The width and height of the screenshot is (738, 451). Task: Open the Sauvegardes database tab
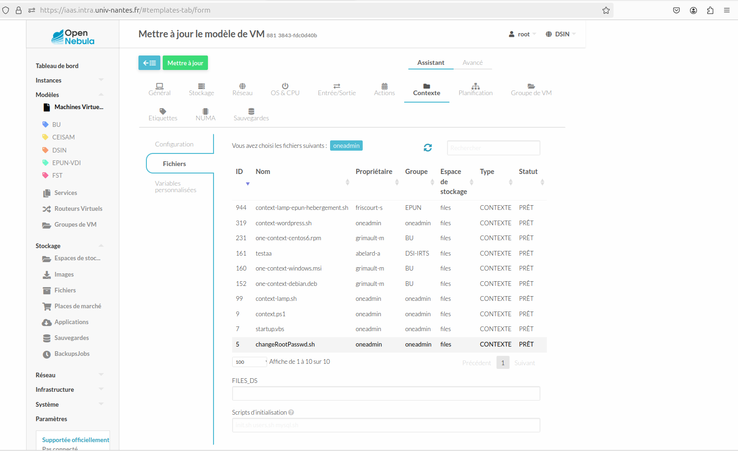point(251,115)
